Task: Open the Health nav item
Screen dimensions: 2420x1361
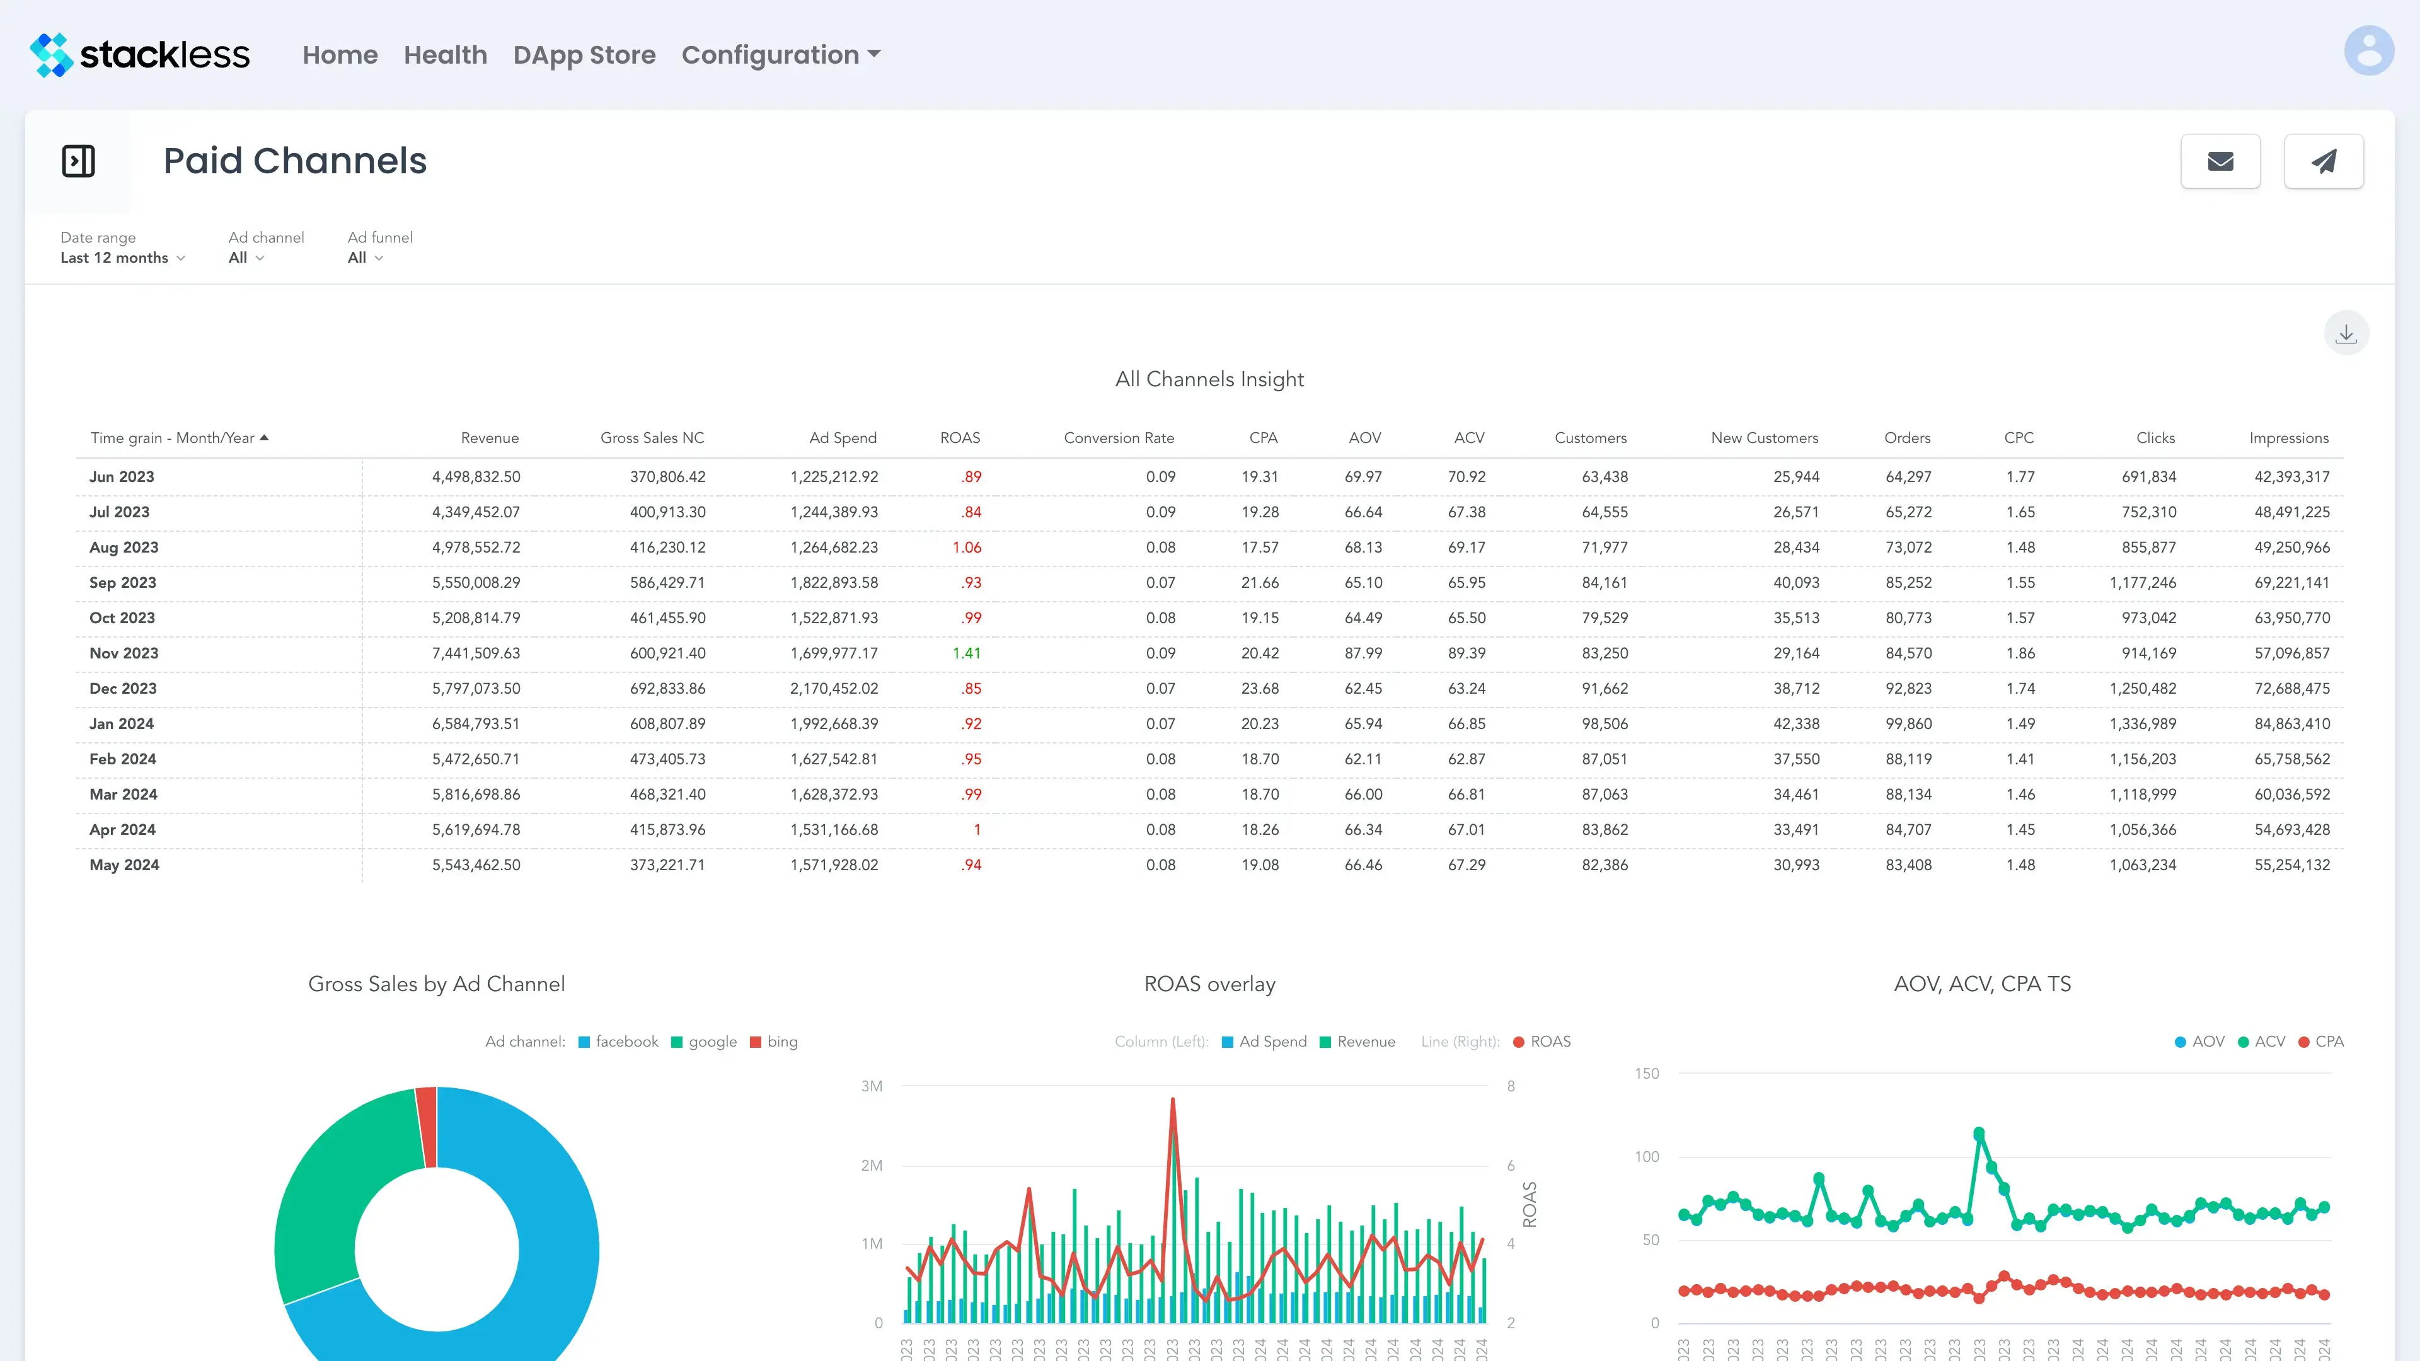Action: click(x=446, y=54)
